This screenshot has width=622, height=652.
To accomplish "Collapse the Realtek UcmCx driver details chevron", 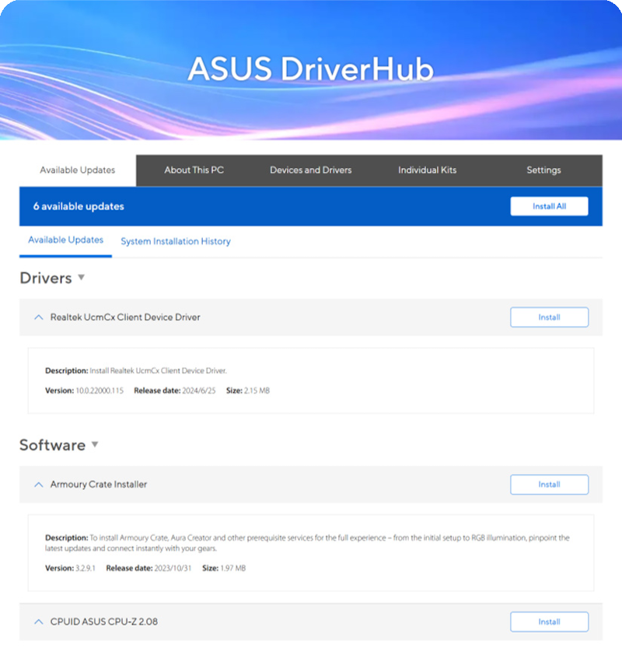I will click(x=38, y=317).
